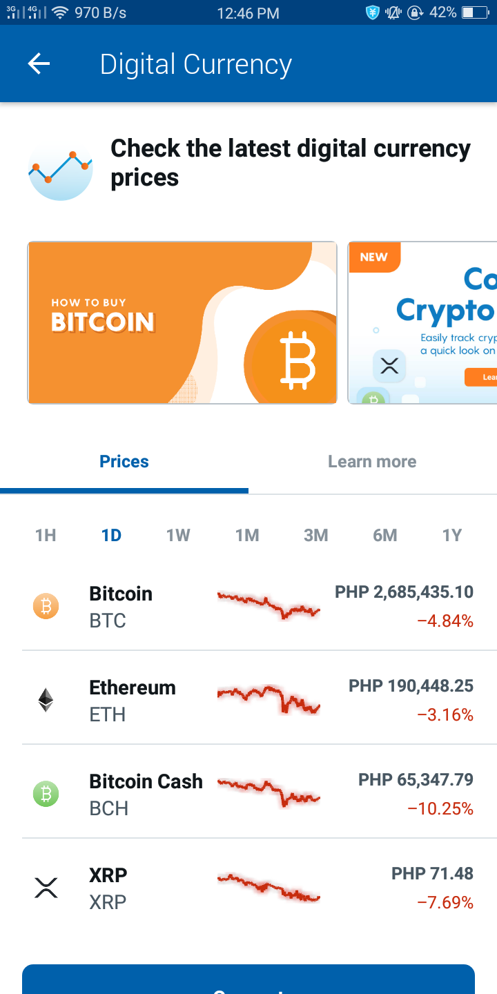Screen dimensions: 497x994
Task: Tap the Wi-Fi status bar icon
Action: [x=60, y=12]
